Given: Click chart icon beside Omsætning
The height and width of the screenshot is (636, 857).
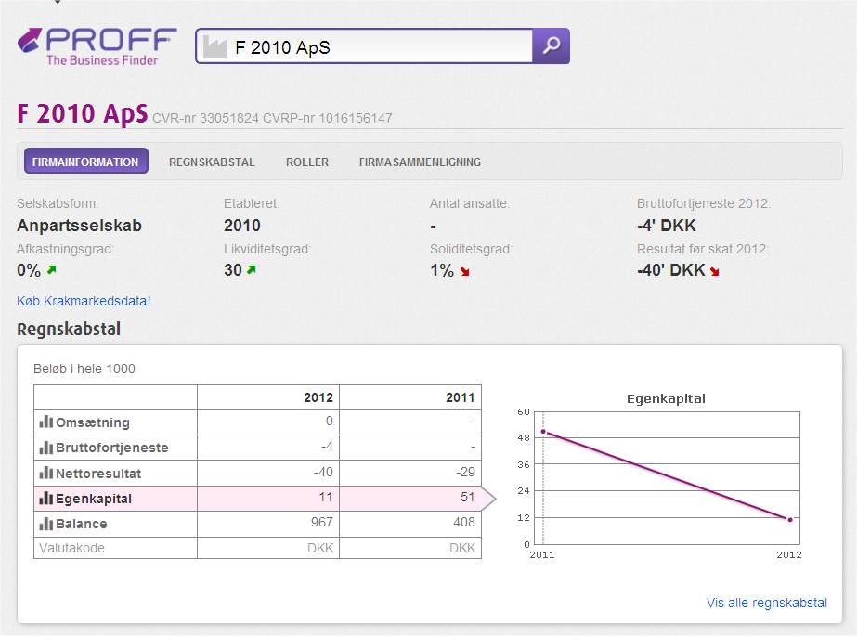Looking at the screenshot, I should pyautogui.click(x=45, y=422).
